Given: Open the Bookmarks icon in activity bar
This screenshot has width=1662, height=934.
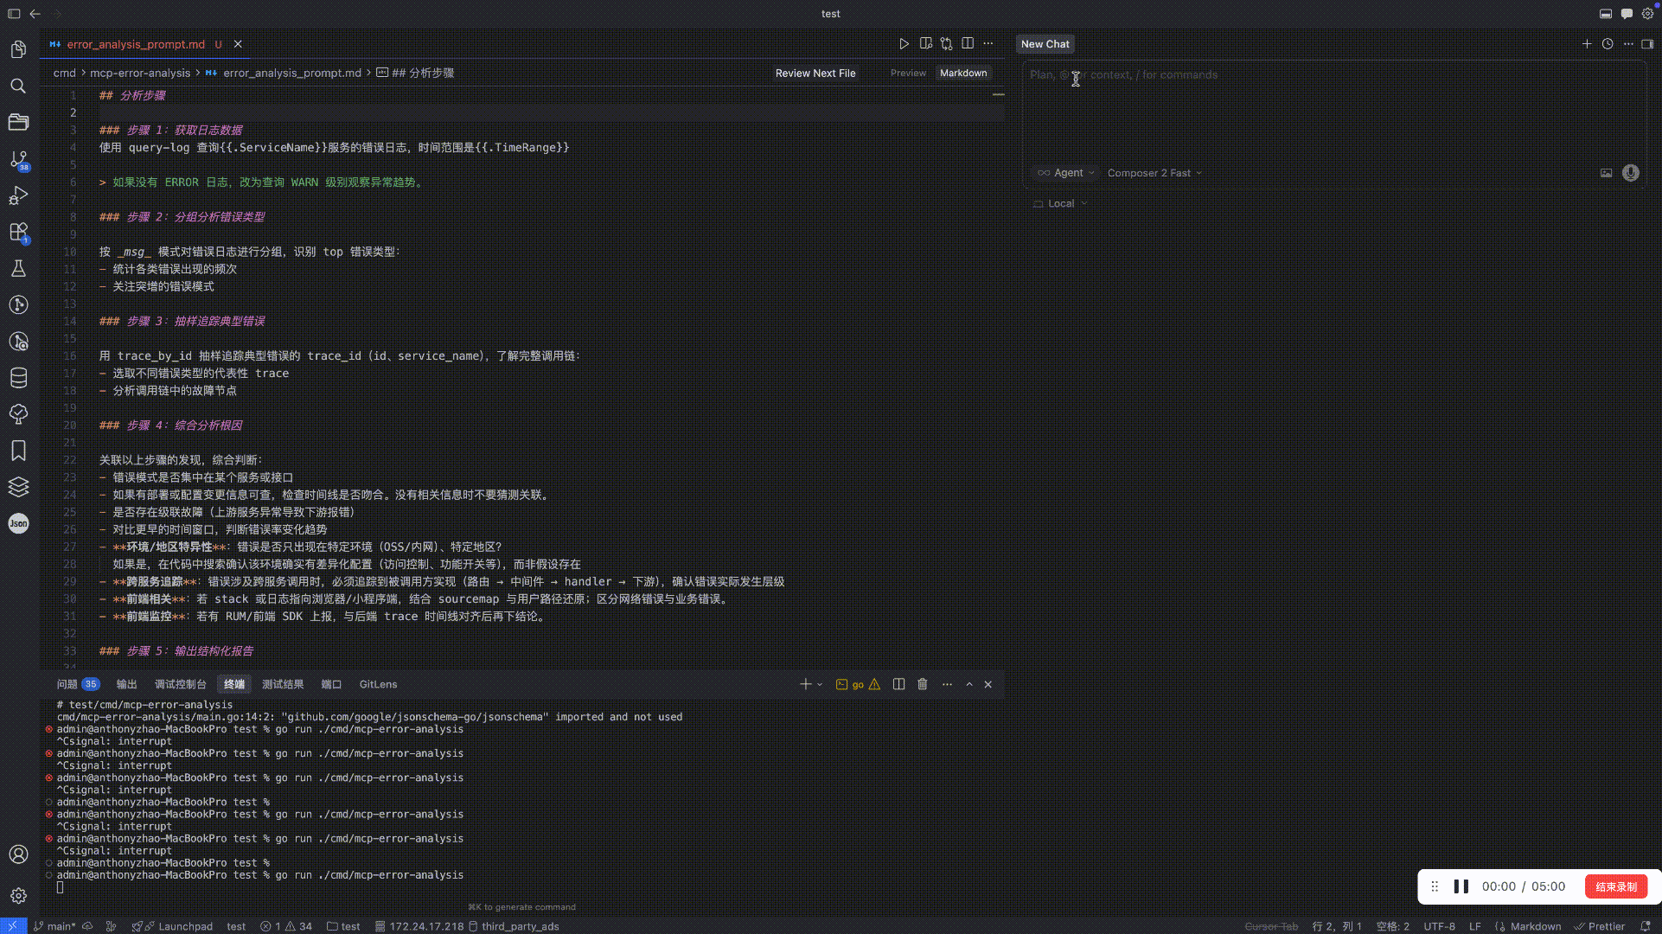Looking at the screenshot, I should [18, 451].
